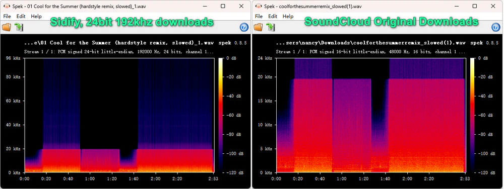This screenshot has width=504, height=189.
Task: Save spectrogram icon in left Spek window
Action: pyautogui.click(x=19, y=27)
